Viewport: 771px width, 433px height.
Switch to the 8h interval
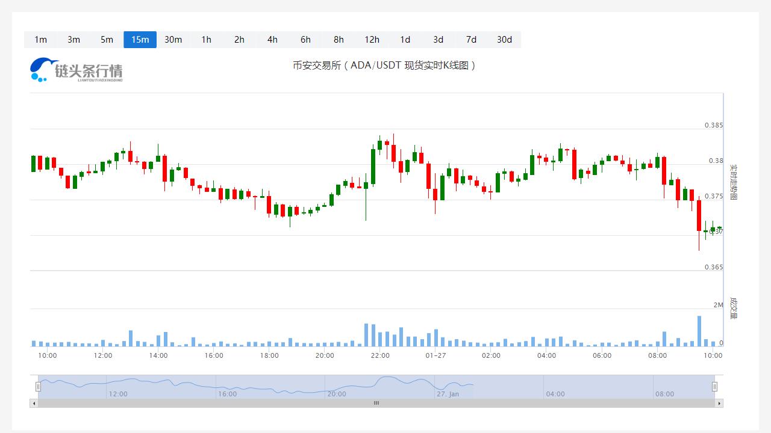click(339, 40)
